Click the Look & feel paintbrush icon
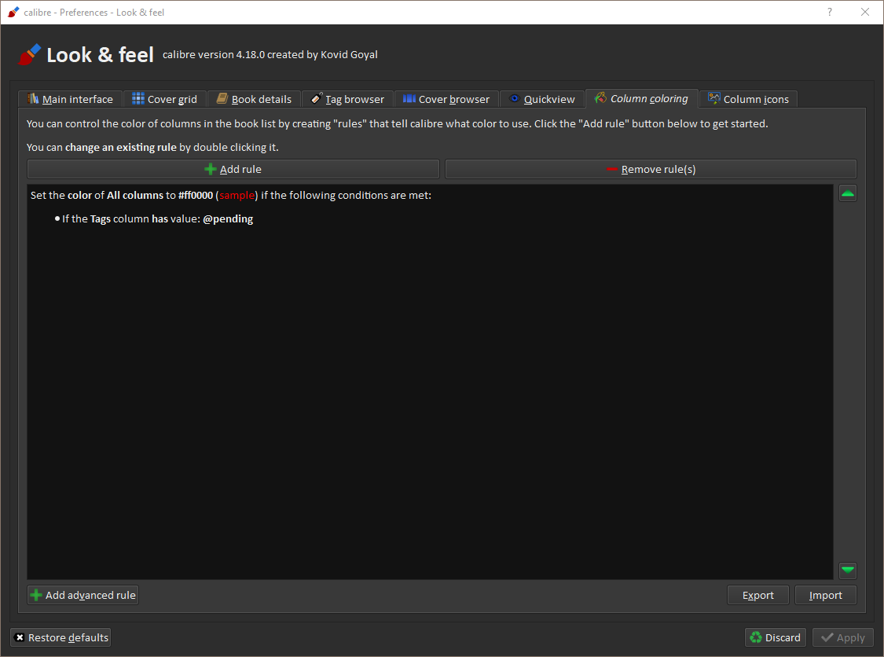Image resolution: width=884 pixels, height=657 pixels. tap(29, 55)
